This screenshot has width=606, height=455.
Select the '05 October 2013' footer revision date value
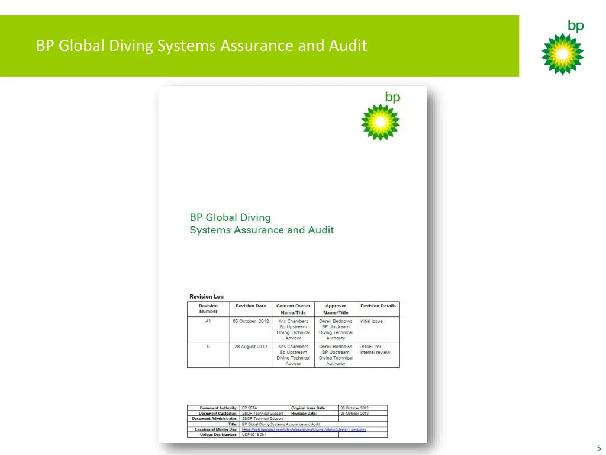pos(354,413)
